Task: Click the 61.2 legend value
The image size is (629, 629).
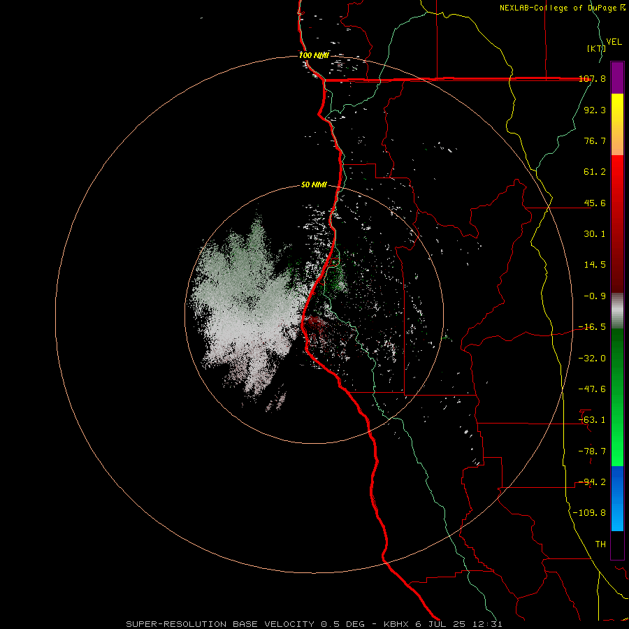Action: click(595, 172)
